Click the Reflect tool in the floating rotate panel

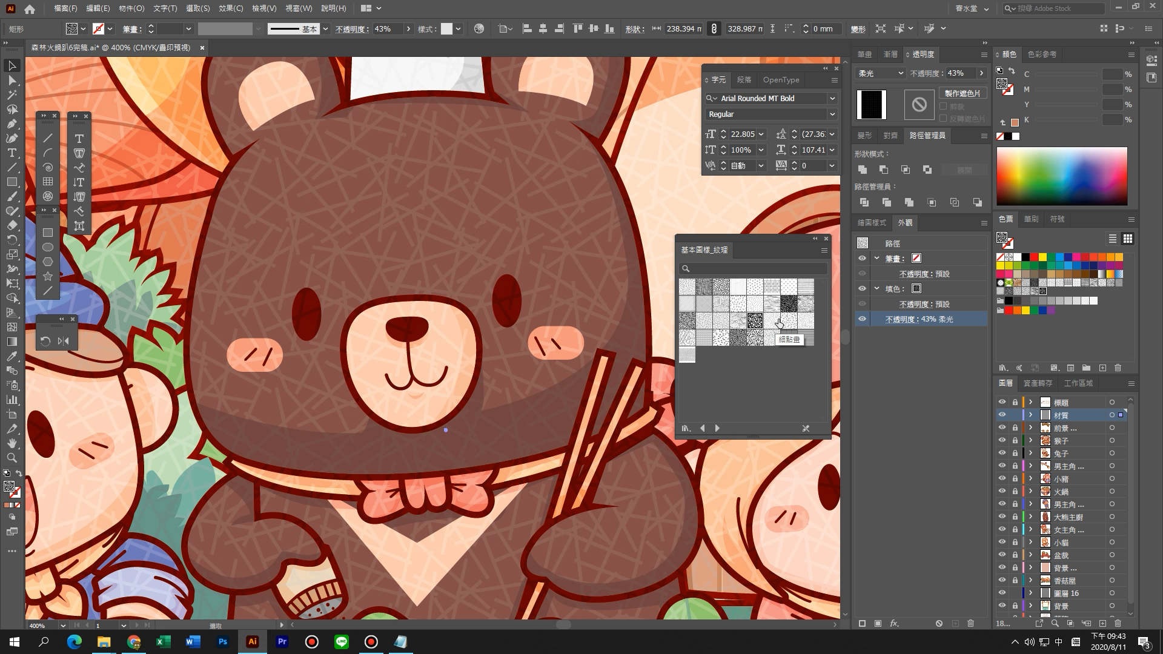[x=64, y=341]
